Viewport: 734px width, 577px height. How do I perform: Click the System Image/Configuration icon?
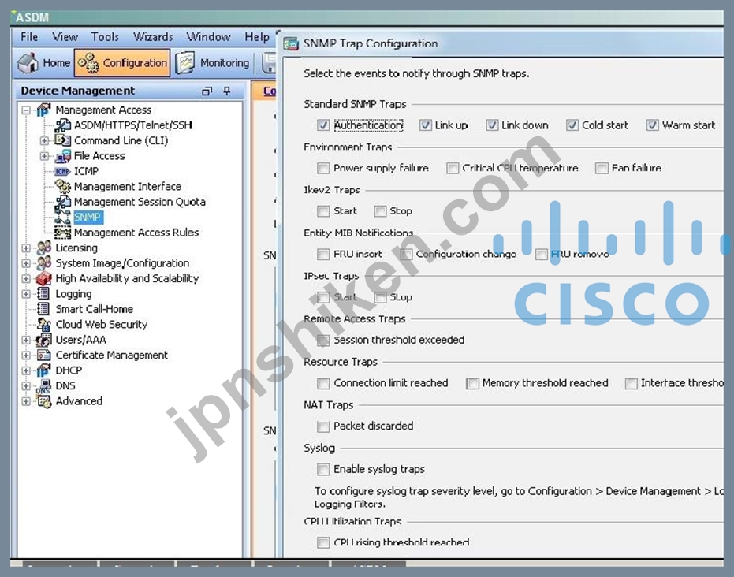coord(44,263)
